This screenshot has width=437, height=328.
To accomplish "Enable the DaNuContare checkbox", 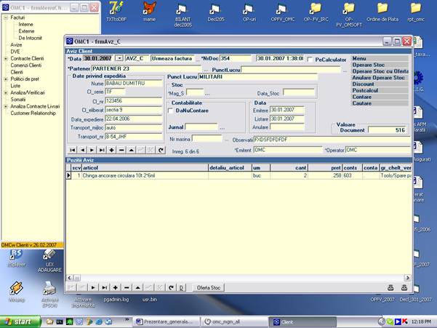I will coord(171,111).
